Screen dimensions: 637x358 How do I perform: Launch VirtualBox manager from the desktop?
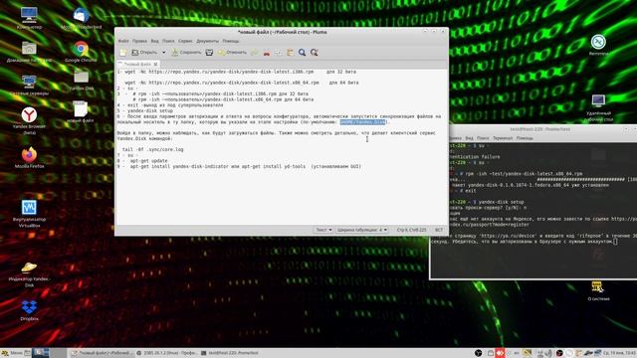click(29, 214)
